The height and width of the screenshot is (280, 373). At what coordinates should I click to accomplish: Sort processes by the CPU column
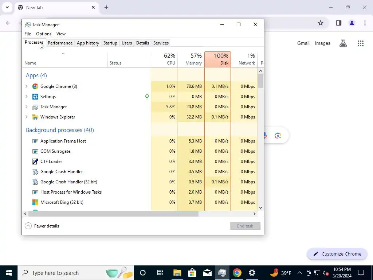(x=164, y=59)
